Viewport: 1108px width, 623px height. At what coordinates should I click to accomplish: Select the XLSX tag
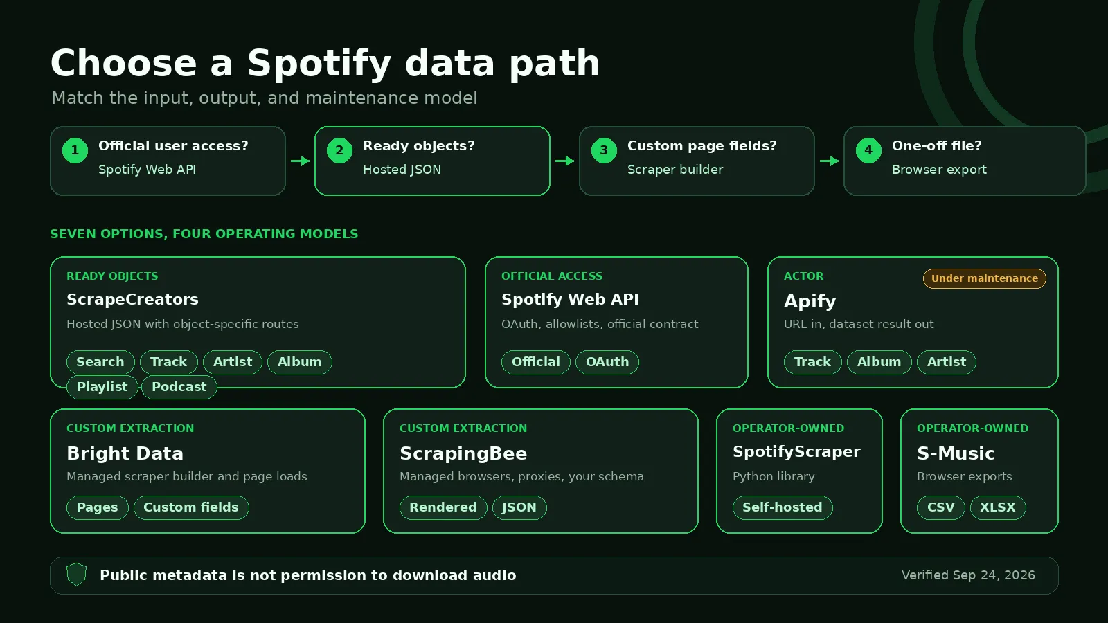[998, 507]
